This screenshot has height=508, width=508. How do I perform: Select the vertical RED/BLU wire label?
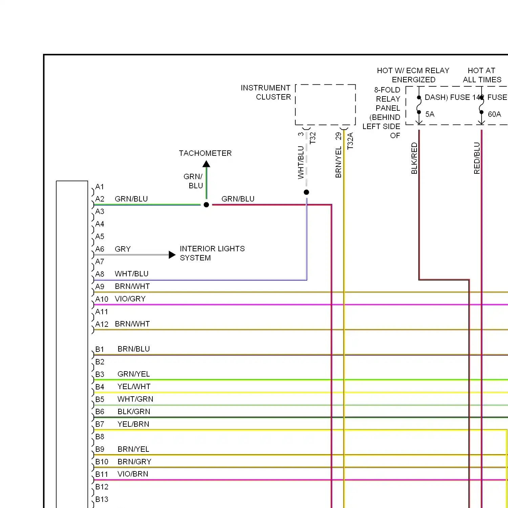coord(477,158)
